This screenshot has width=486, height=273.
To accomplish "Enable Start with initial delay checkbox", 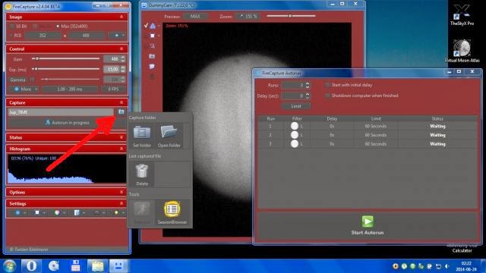I will click(x=327, y=85).
